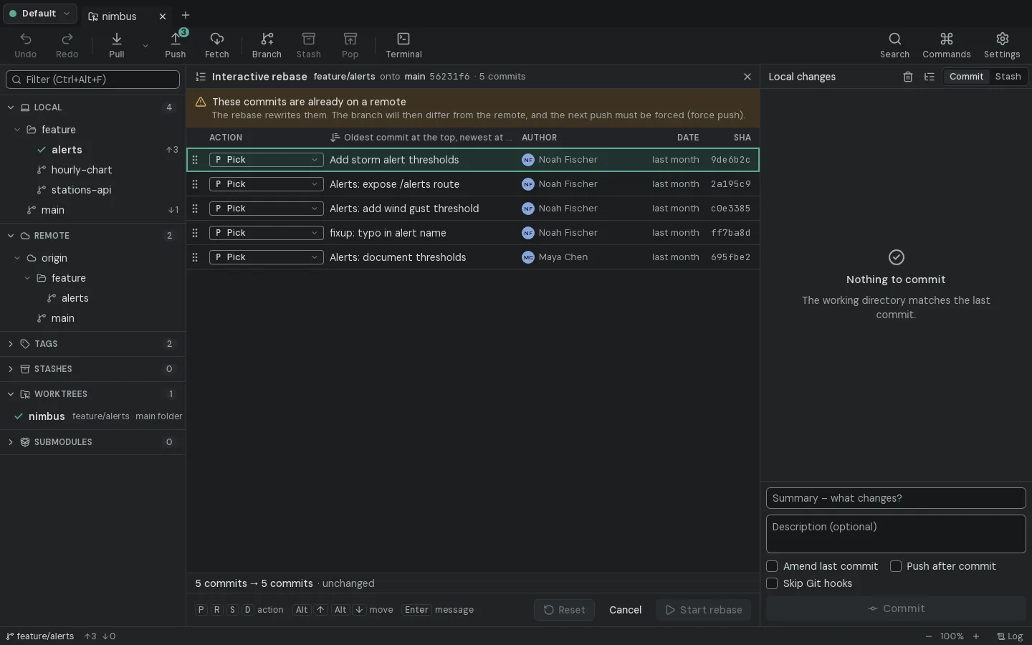Click the commit Summary input field
Screen dimensions: 1032x645
tap(896, 498)
